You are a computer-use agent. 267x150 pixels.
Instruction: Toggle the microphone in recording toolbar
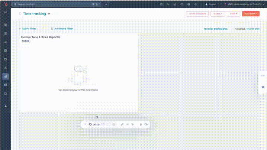point(141,124)
